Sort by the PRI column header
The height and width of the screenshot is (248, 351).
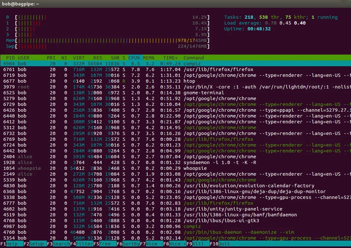pos(51,58)
